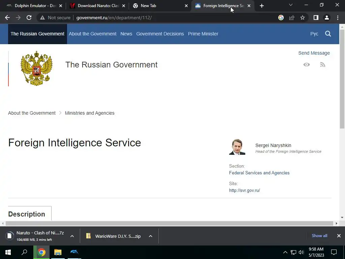Open the network status tray icon
The image size is (345, 259).
pos(293,252)
